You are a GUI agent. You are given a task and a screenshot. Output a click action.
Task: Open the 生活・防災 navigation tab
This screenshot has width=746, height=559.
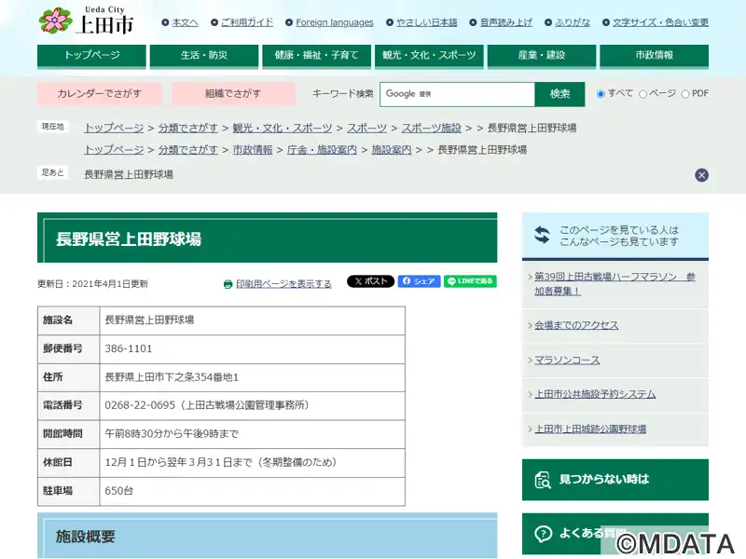tap(204, 56)
